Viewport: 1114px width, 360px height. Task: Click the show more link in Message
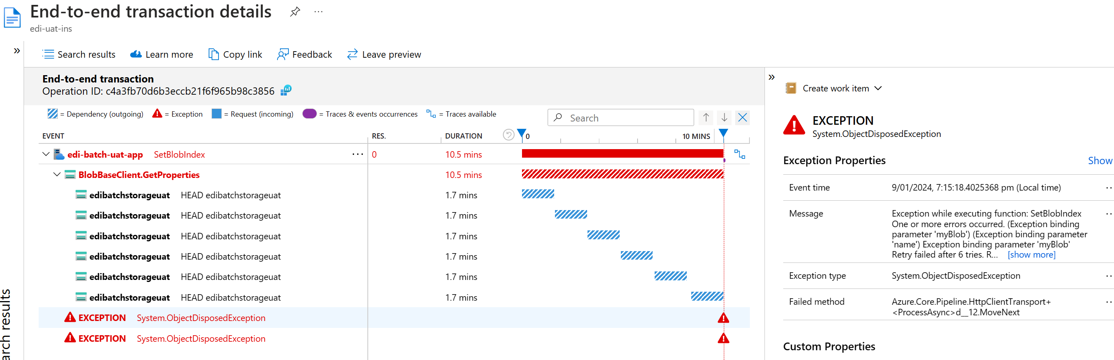[x=1031, y=255]
